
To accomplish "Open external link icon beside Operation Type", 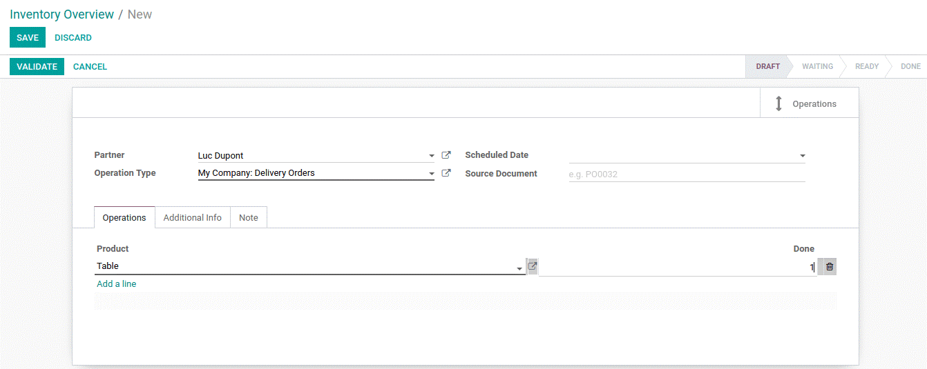I will pos(446,173).
